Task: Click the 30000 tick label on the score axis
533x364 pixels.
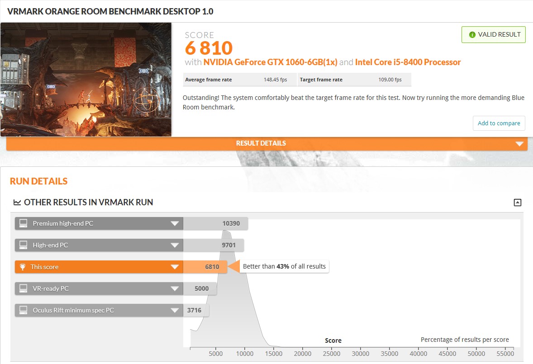Action: tap(360, 354)
